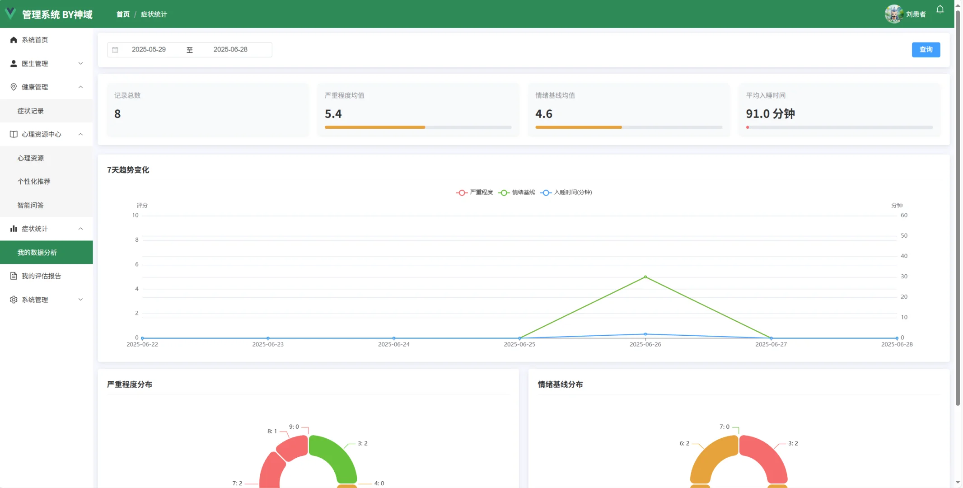Click the 查询 query button
963x488 pixels.
tap(926, 50)
